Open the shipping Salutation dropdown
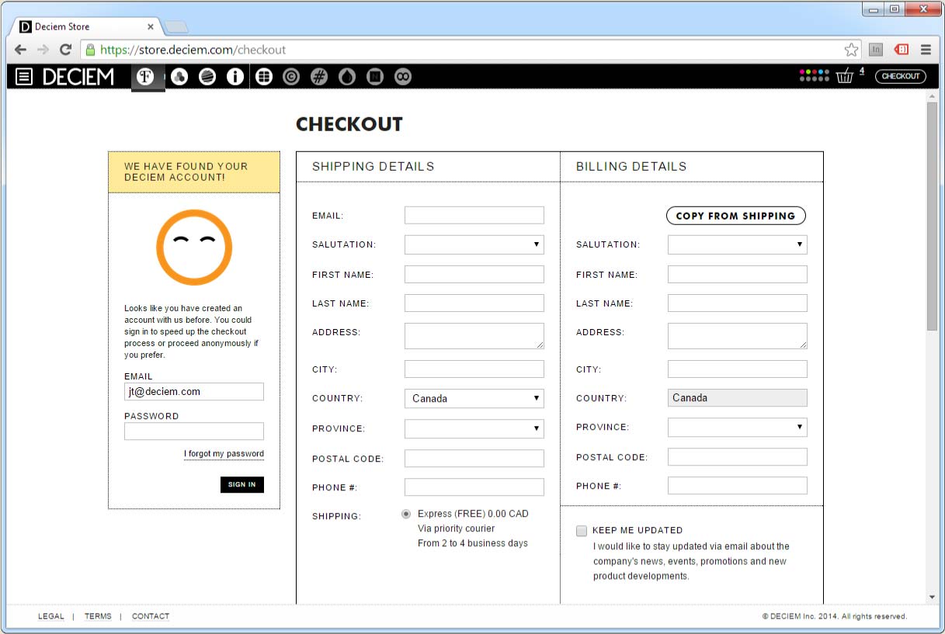 click(474, 244)
